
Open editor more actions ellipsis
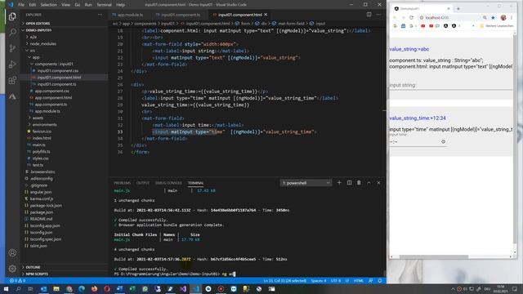point(378,15)
